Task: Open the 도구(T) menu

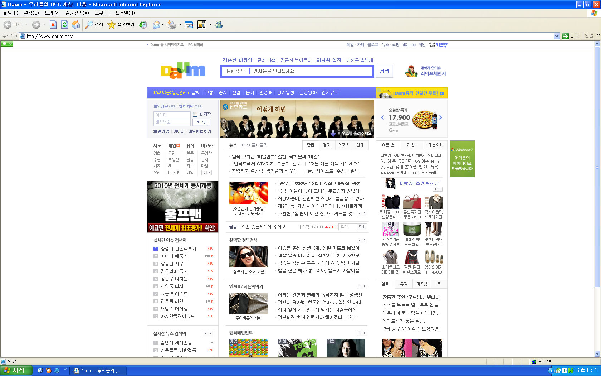Action: [x=102, y=13]
